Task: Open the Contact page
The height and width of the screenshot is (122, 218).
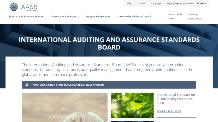Action: (141, 3)
